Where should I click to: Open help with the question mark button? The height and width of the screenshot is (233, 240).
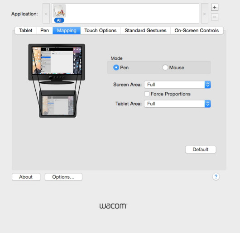(216, 177)
